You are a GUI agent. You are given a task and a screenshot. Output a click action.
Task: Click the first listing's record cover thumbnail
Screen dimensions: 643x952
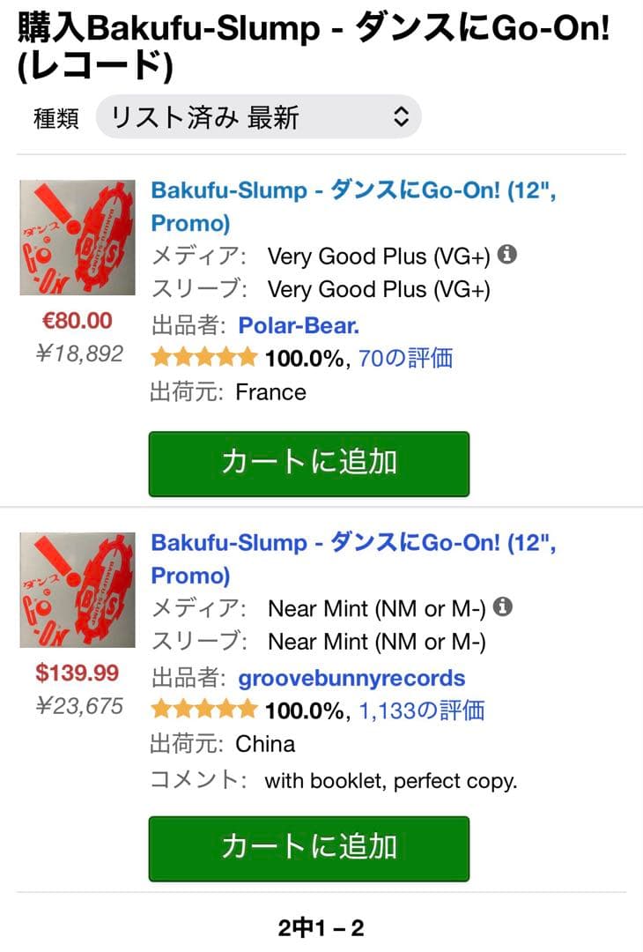pos(76,232)
